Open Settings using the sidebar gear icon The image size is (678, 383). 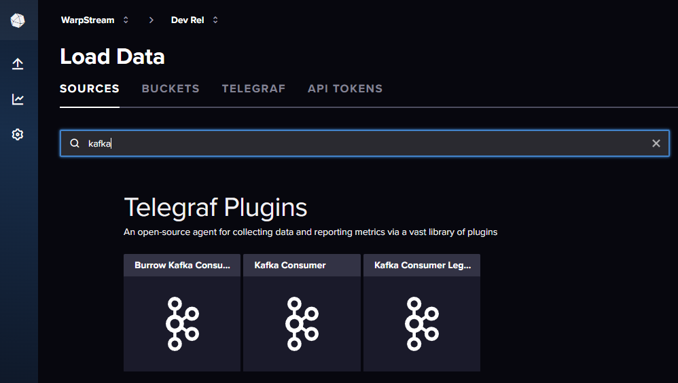point(18,134)
